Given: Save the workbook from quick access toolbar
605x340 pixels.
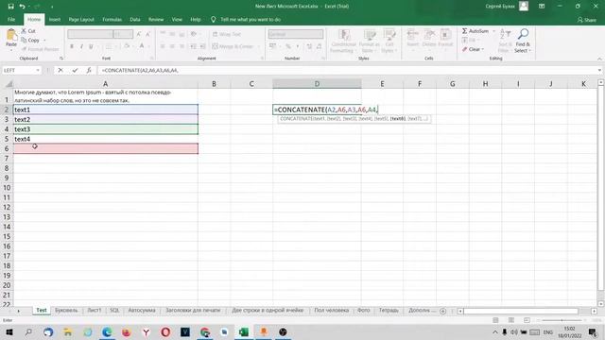Looking at the screenshot, I should pos(10,7).
